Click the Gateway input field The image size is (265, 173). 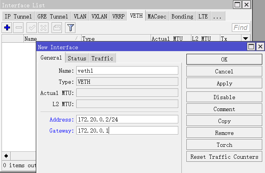pyautogui.click(x=127, y=131)
